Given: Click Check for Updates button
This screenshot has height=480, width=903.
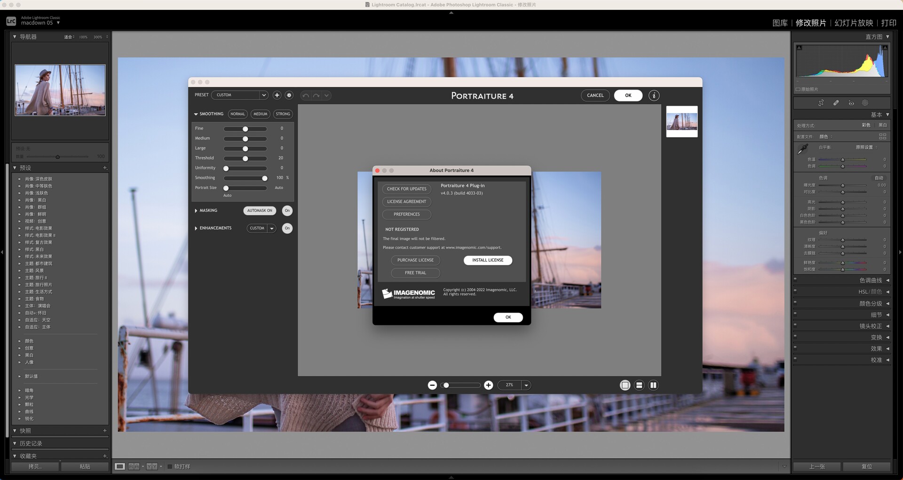Looking at the screenshot, I should 406,189.
